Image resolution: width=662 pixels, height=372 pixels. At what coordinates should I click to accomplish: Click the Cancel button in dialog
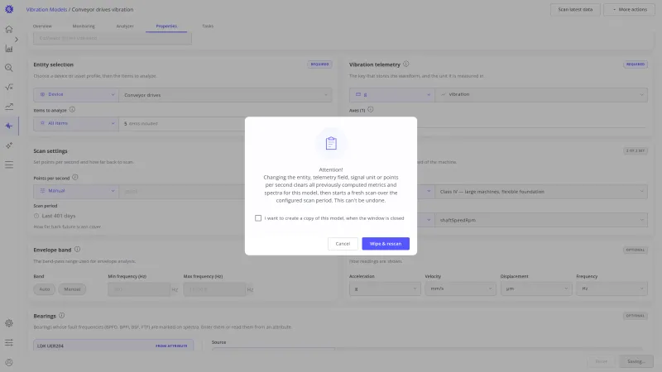point(343,244)
